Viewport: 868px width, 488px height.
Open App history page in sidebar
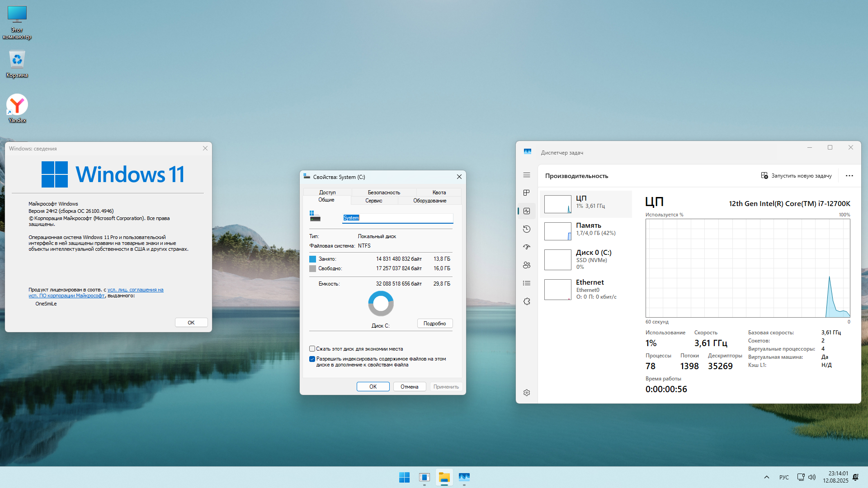tap(527, 229)
